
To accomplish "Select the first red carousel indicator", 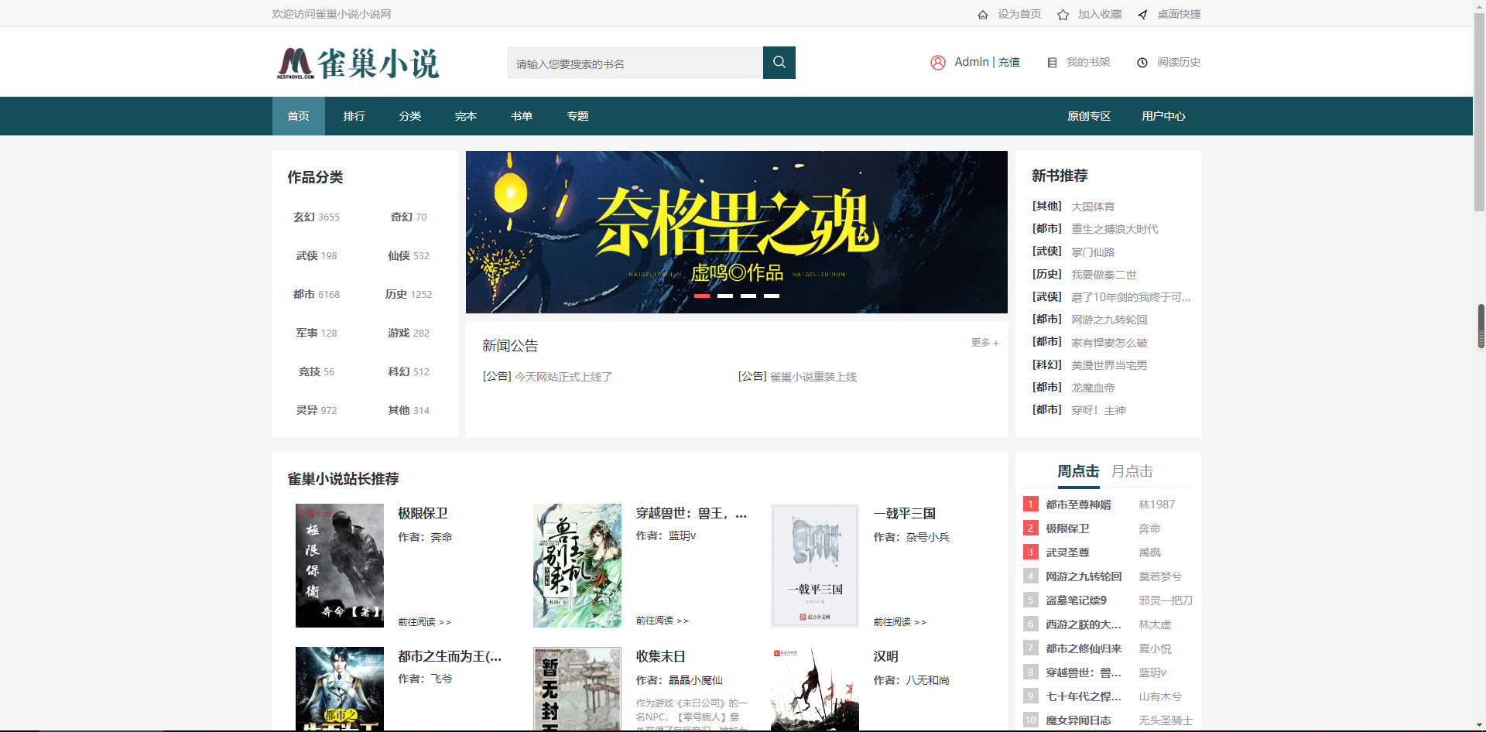I will pyautogui.click(x=702, y=296).
